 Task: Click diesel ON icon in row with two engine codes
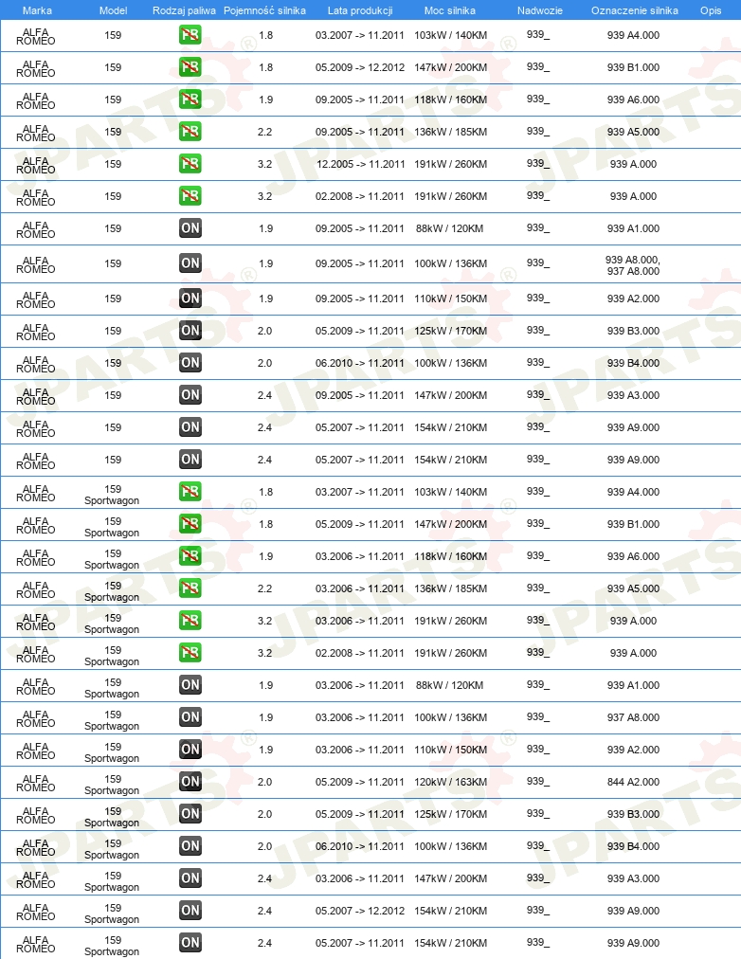coord(190,263)
